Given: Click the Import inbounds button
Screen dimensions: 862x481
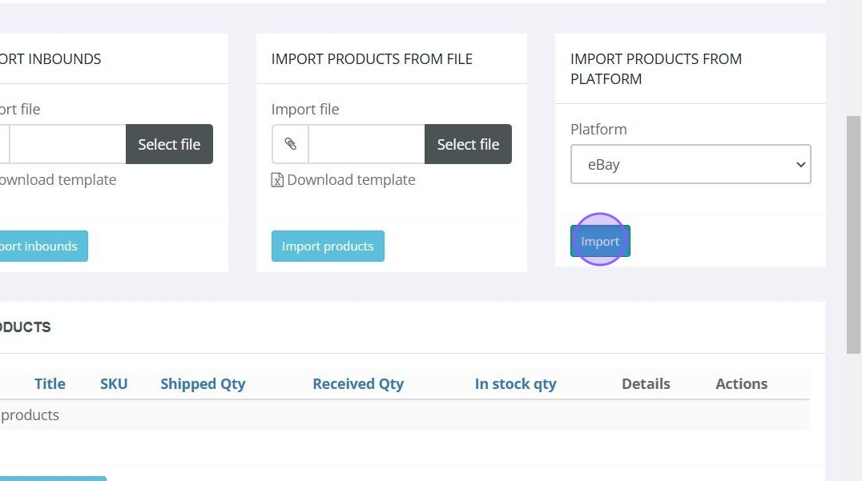Looking at the screenshot, I should 40,246.
